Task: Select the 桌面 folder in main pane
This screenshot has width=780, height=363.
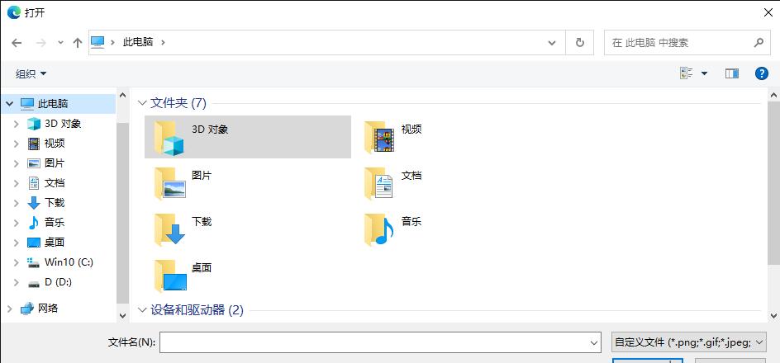Action: (x=169, y=276)
